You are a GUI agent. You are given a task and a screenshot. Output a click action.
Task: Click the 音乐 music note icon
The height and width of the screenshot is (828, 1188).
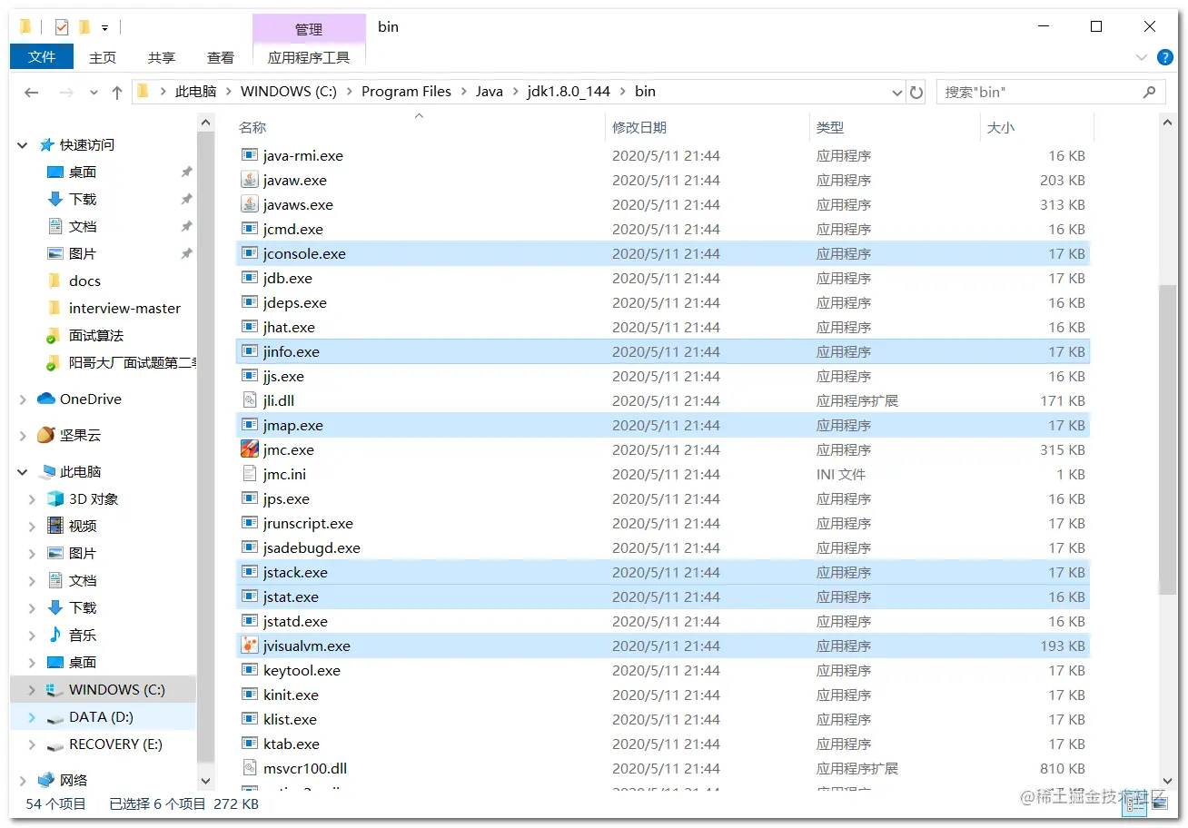(55, 636)
